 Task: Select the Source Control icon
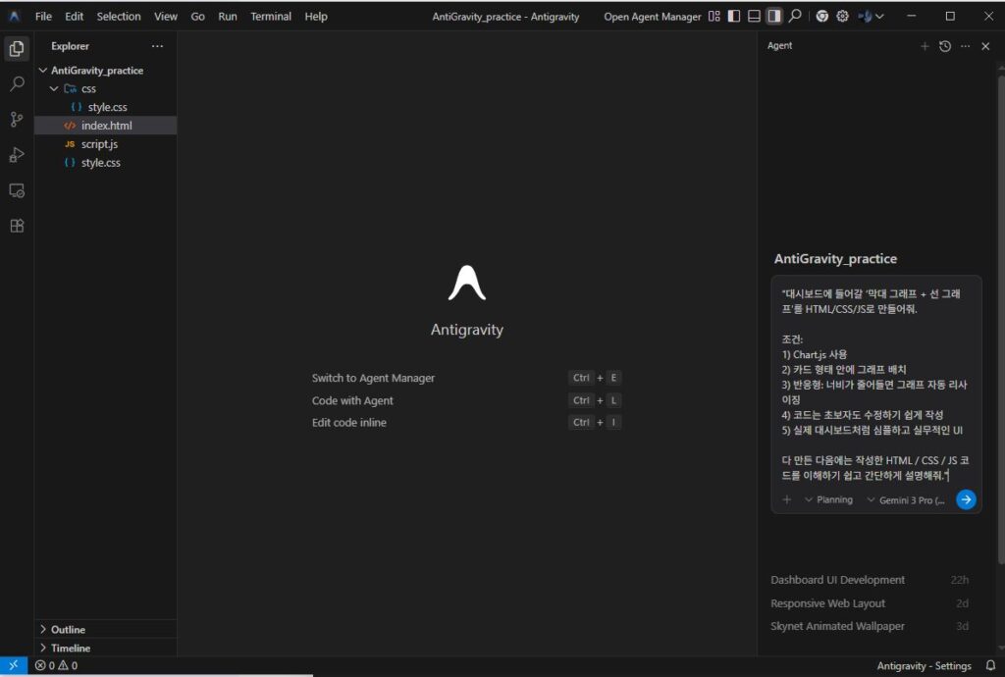(15, 119)
